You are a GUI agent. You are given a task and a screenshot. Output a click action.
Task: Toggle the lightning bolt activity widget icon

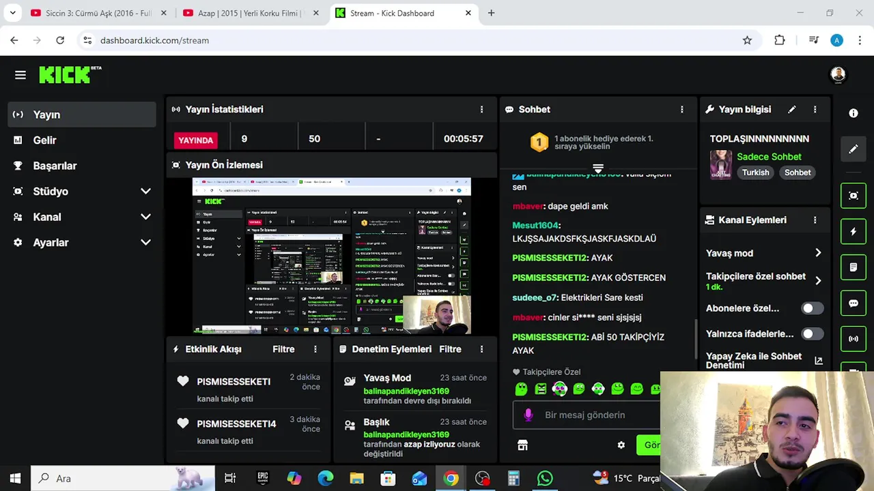pos(854,231)
